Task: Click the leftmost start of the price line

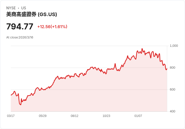Action: pyautogui.click(x=11, y=95)
